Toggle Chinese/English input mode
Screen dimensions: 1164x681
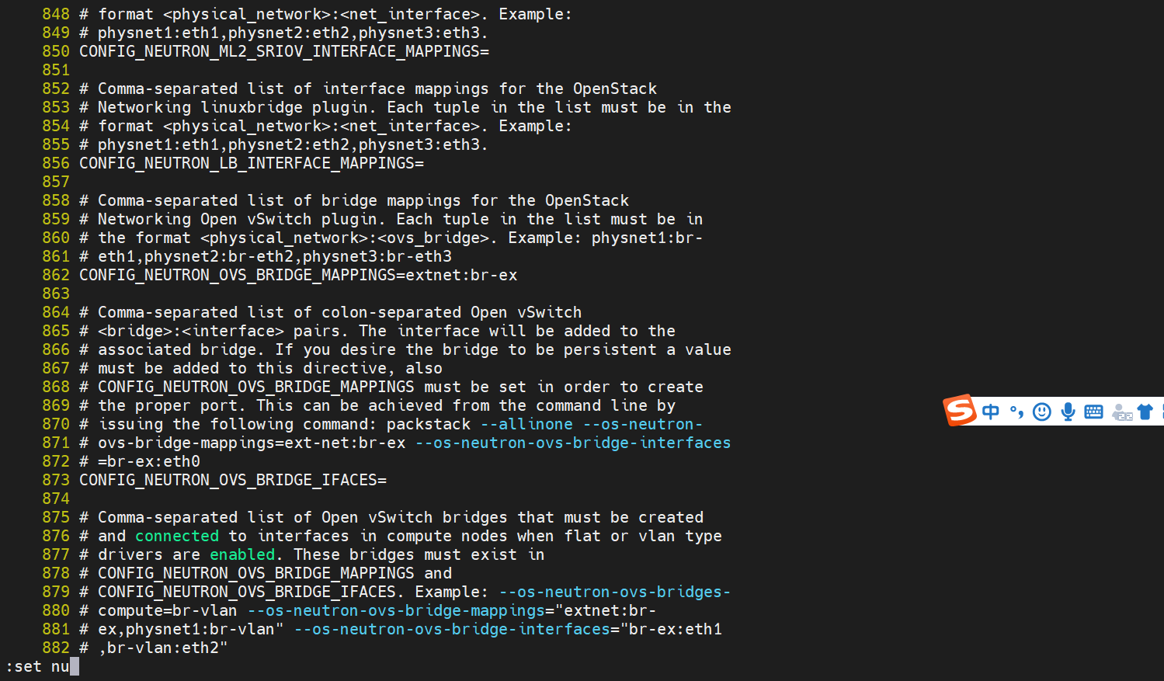coord(991,412)
